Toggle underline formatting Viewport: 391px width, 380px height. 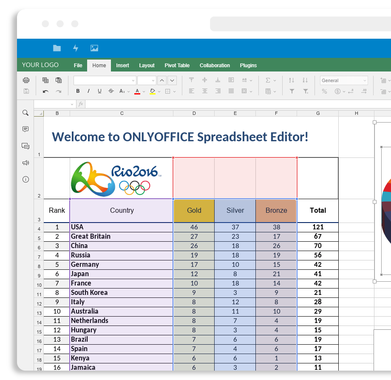pyautogui.click(x=99, y=91)
